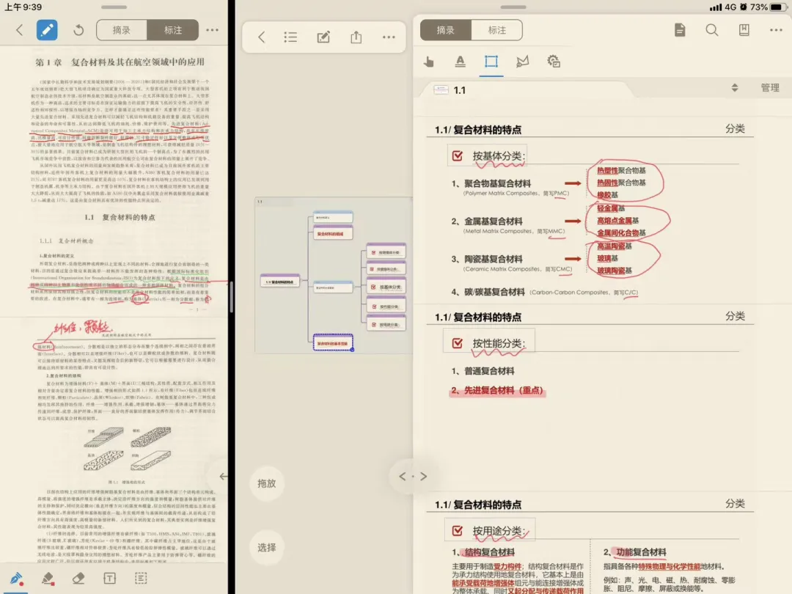Choose the eraser tool

(78, 578)
